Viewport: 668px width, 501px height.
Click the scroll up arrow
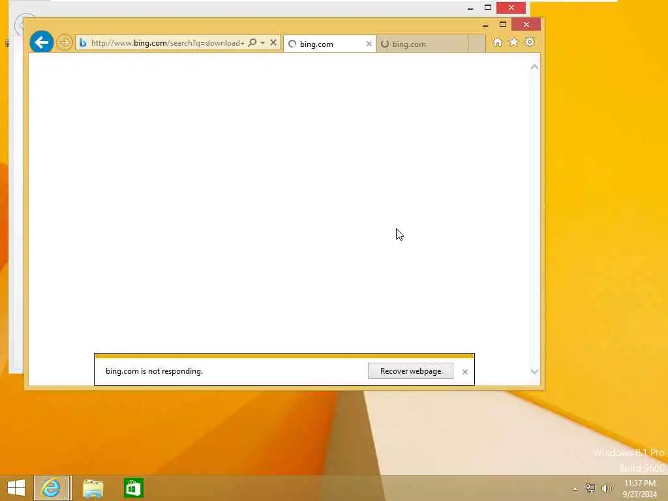[534, 67]
